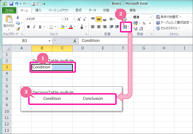Open fill color palette dropdown arrow
This screenshot has height=134, width=193.
pyautogui.click(x=66, y=27)
